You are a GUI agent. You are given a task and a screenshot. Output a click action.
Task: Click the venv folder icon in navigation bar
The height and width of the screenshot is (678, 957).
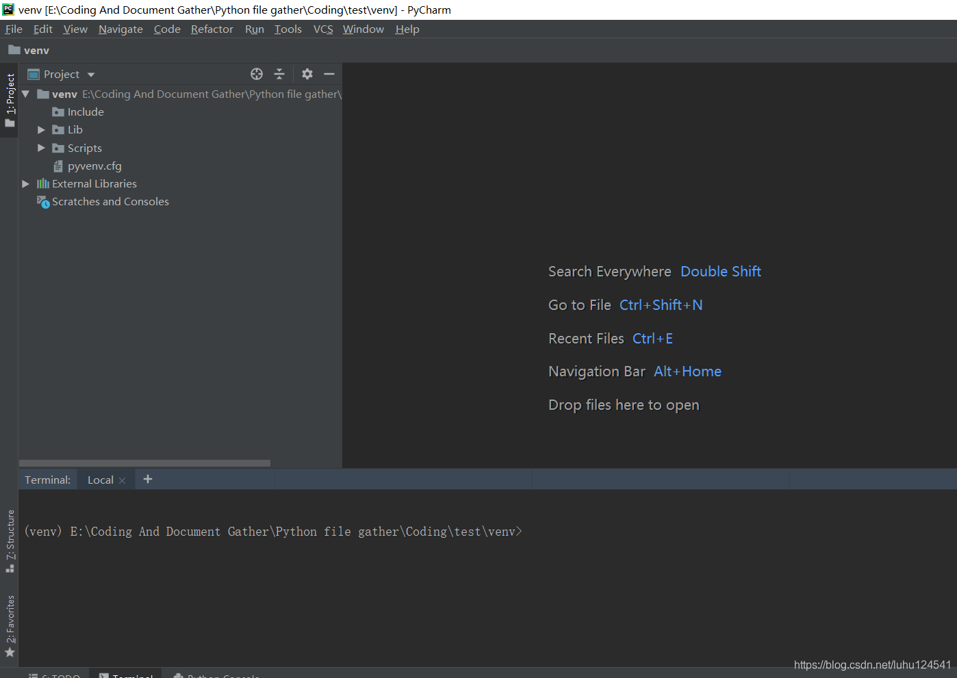(14, 50)
